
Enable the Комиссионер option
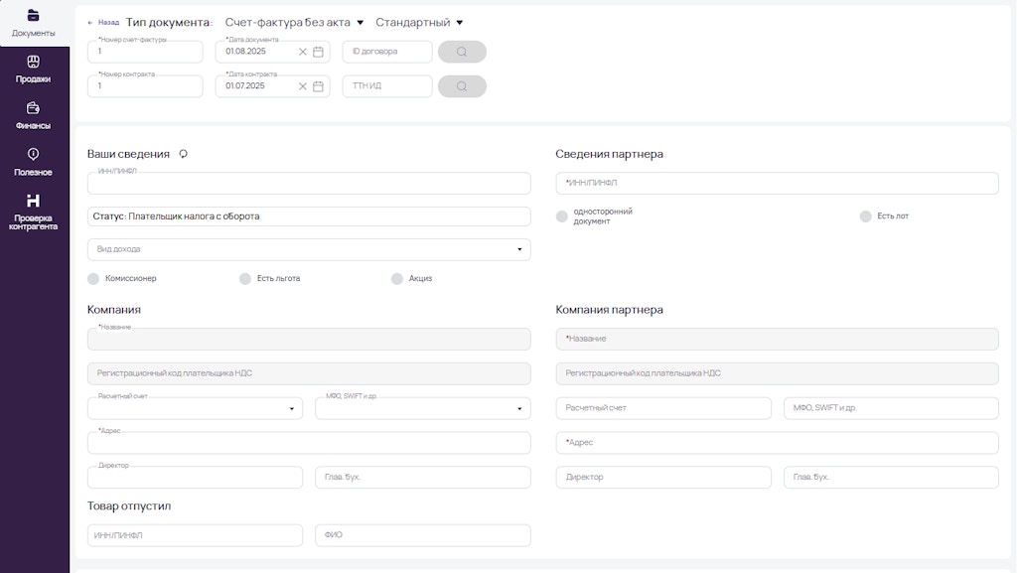pos(94,279)
